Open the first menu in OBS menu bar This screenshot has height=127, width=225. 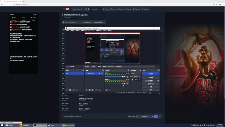point(67,31)
